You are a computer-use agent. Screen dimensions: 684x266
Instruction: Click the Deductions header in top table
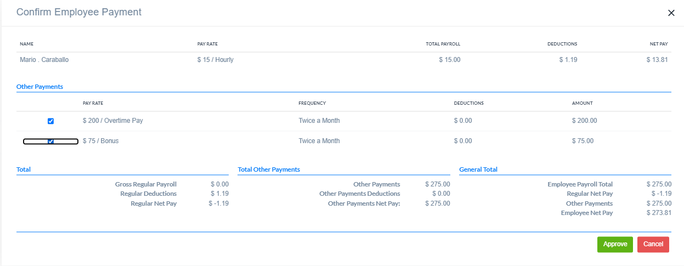tap(562, 44)
